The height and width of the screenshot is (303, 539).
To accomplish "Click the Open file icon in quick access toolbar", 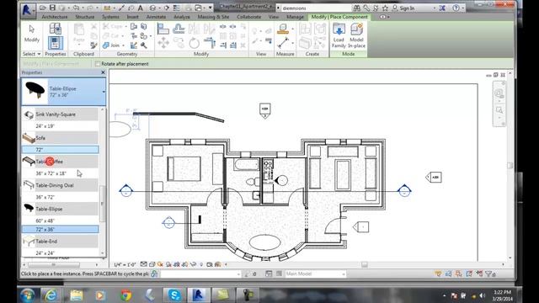I will (43, 8).
